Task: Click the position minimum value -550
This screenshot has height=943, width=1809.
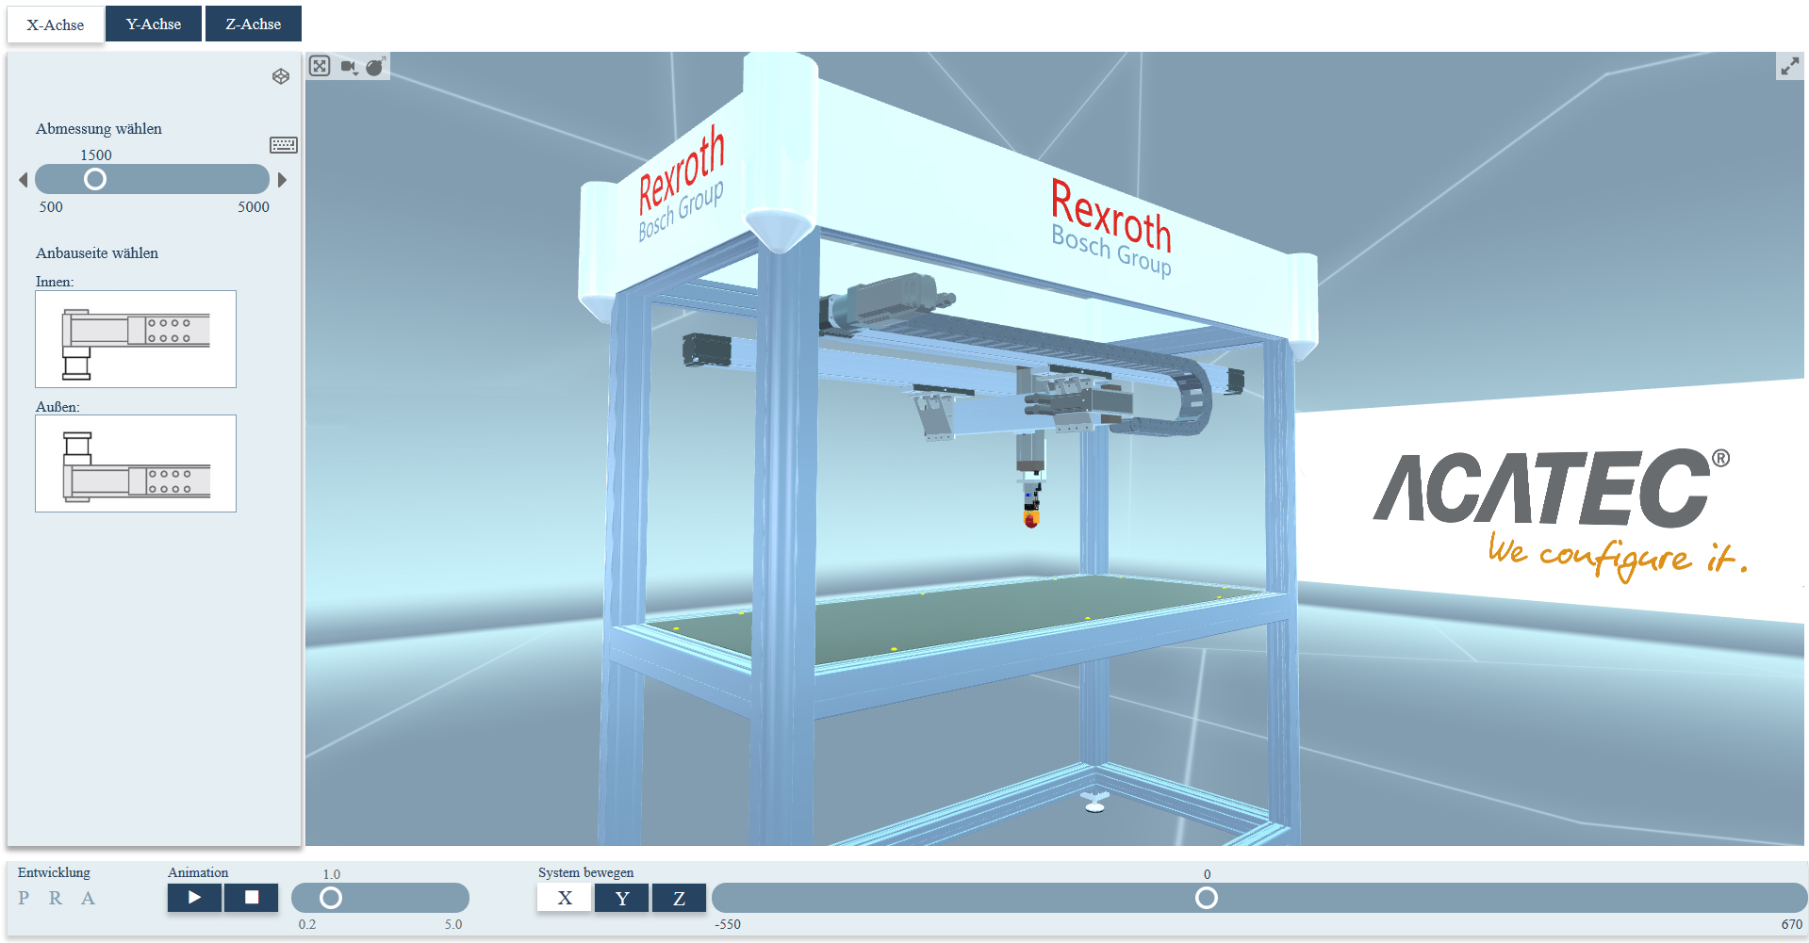Action: 728,925
